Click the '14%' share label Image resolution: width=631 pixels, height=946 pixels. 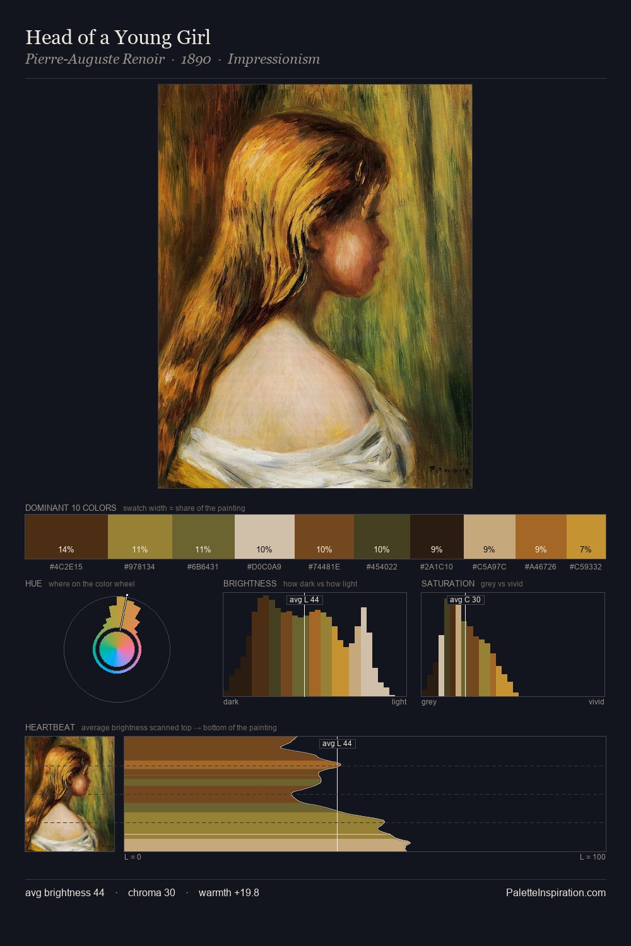pos(66,549)
